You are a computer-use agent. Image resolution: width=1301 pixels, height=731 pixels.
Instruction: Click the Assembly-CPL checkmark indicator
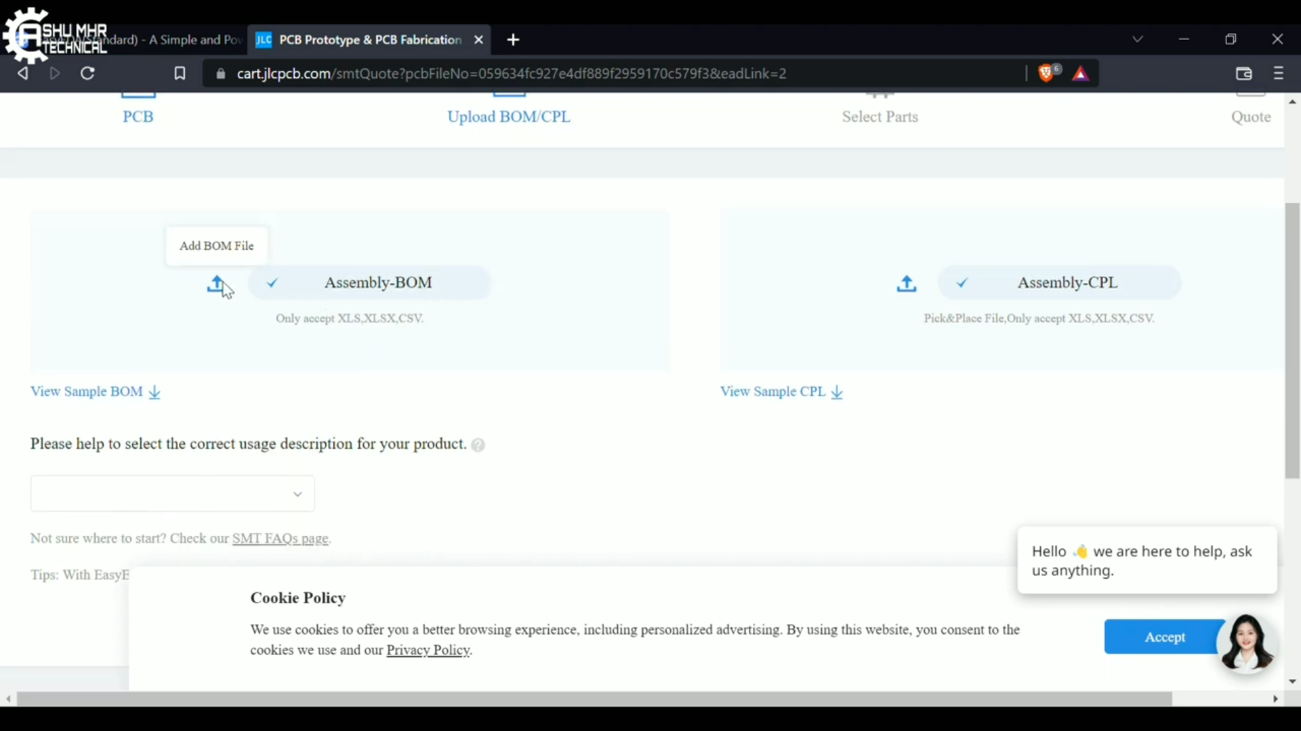962,283
